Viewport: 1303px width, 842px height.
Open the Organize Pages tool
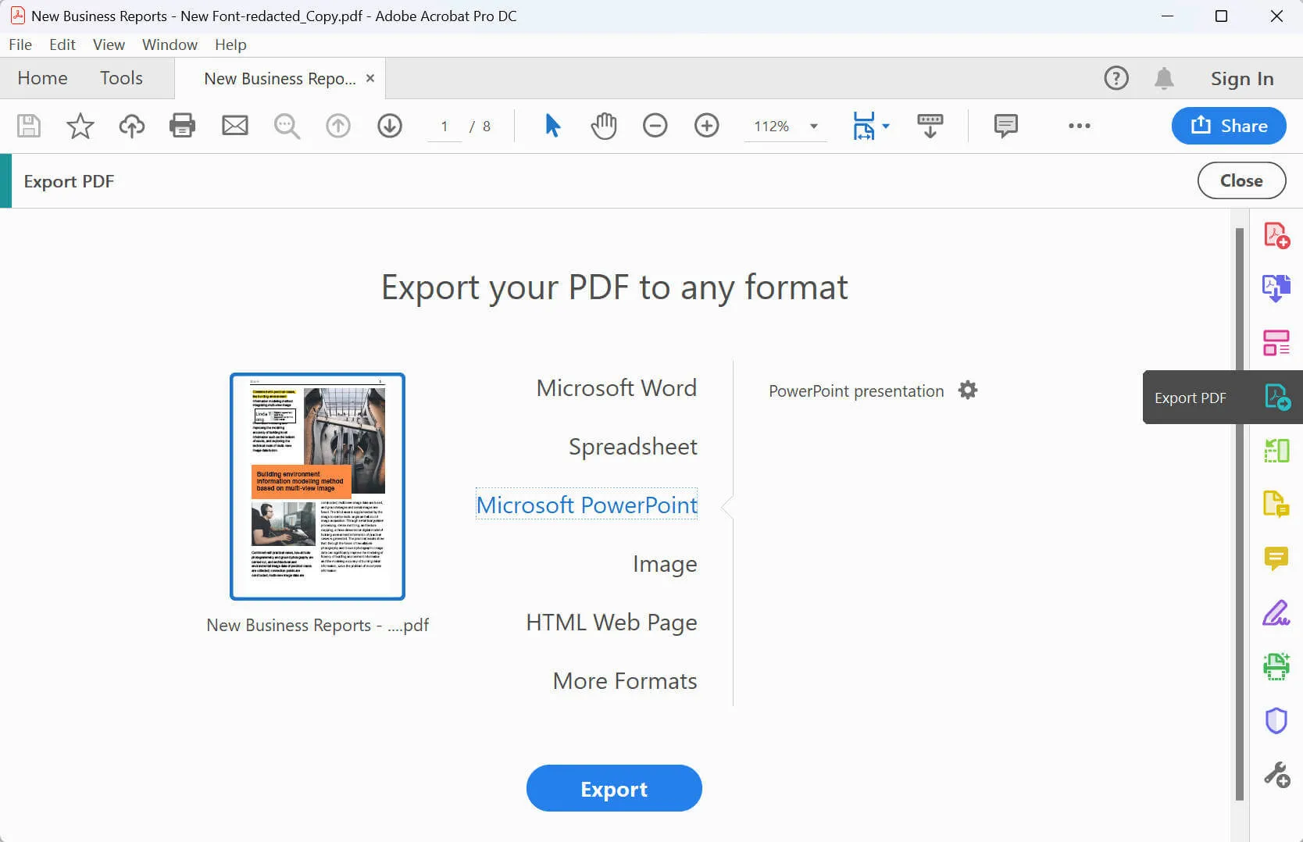point(1276,450)
